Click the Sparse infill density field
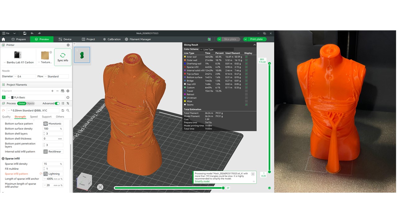 (53, 164)
